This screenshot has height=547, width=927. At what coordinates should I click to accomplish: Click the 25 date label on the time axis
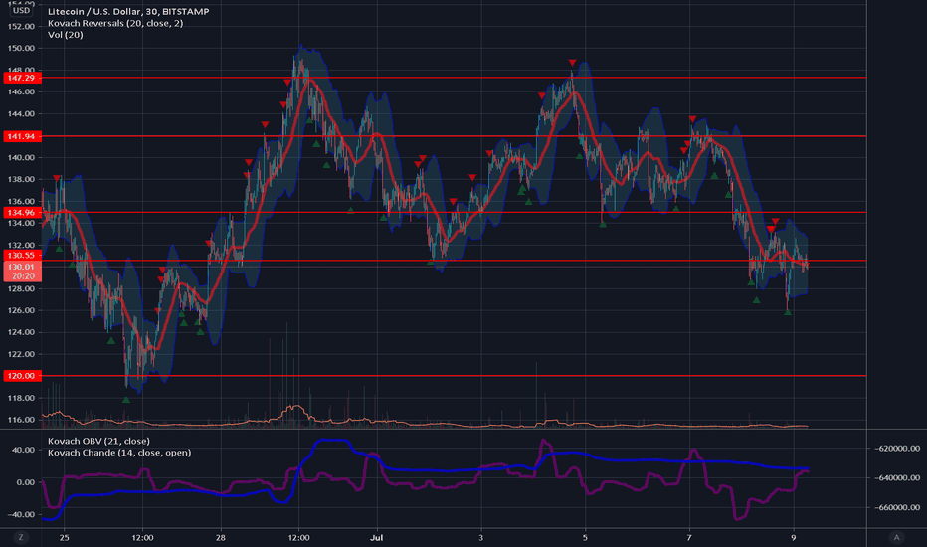pyautogui.click(x=65, y=537)
